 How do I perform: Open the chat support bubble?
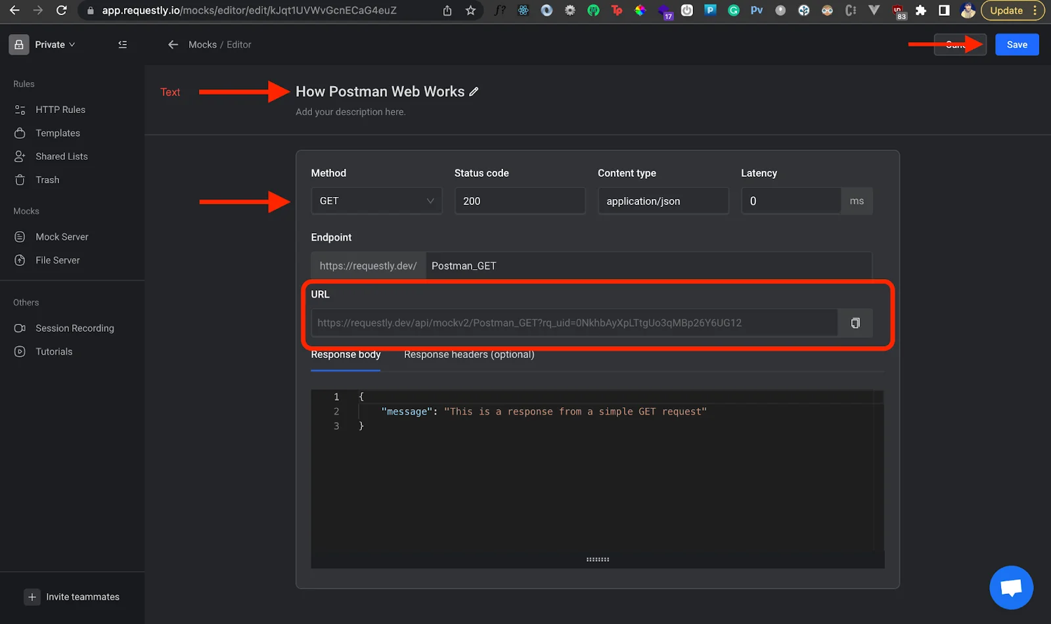pyautogui.click(x=1011, y=587)
